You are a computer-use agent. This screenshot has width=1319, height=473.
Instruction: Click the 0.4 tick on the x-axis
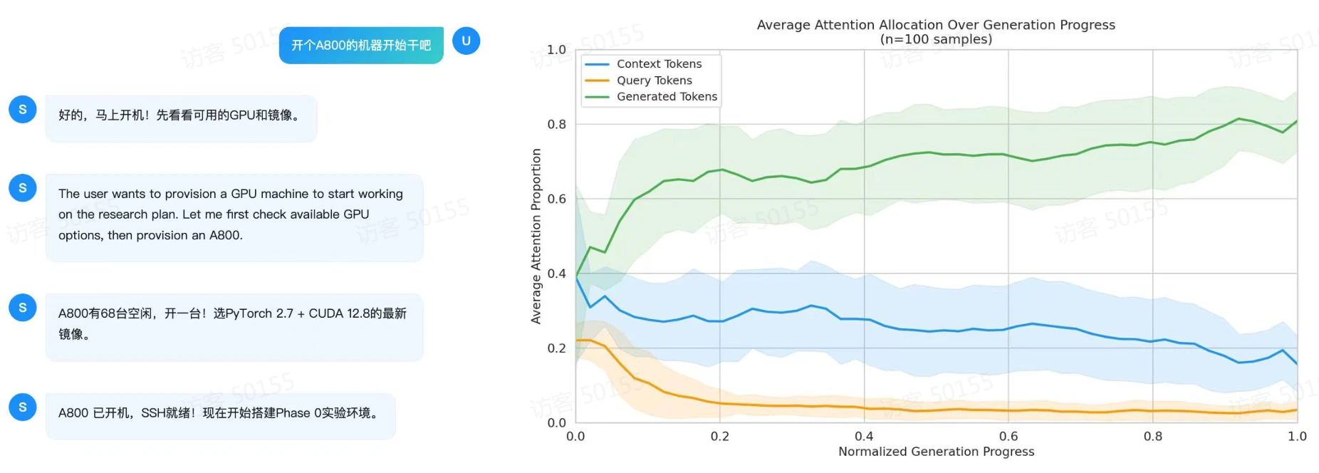point(864,436)
